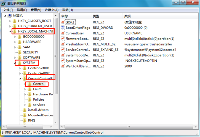Expand the HKEY_CLASSES_ROOT tree node
Viewport: 200px width, 137px height.
coord(10,21)
